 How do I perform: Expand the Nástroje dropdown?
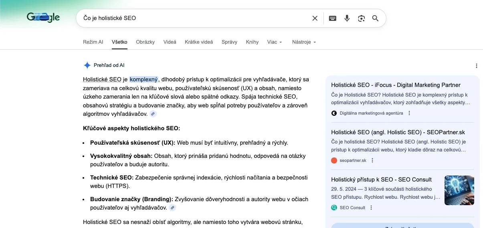[304, 42]
